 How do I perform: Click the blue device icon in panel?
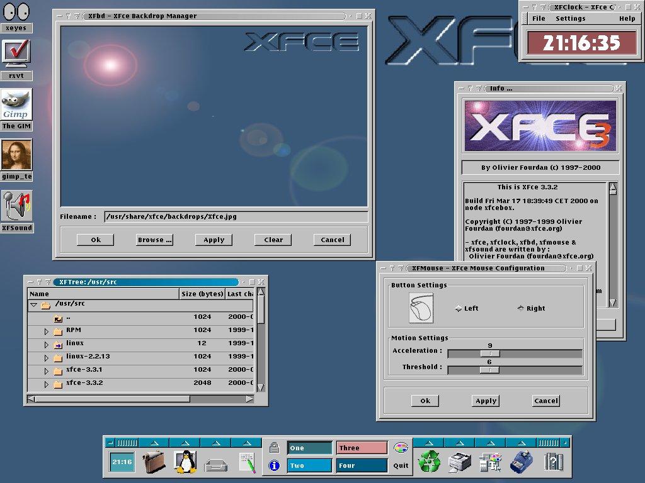coord(522,462)
